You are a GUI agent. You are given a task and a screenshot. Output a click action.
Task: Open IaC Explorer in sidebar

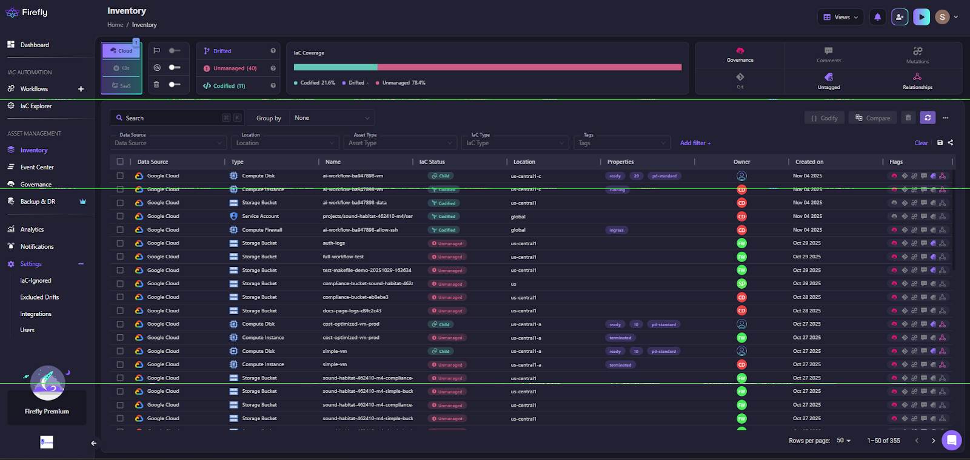tap(36, 106)
